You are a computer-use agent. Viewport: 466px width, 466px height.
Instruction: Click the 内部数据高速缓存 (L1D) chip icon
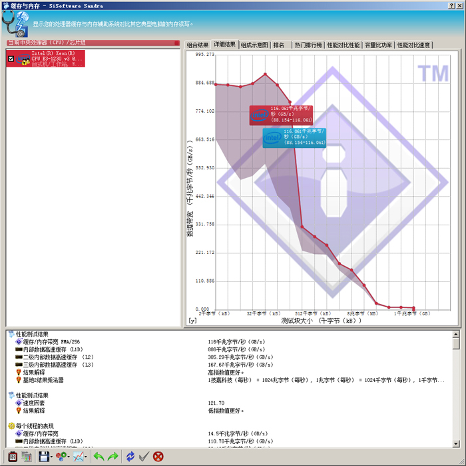pyautogui.click(x=19, y=349)
